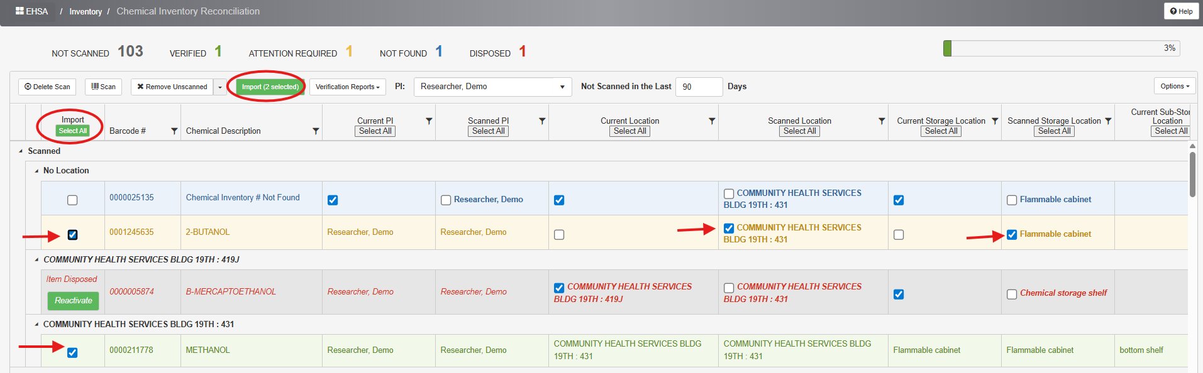Click Chemical Inventory # Not Found text
Viewport: 1203px width, 373px height.
(243, 198)
